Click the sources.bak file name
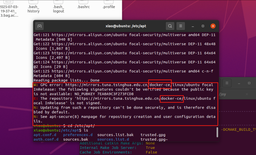The height and width of the screenshot is (155, 256). click(x=76, y=139)
